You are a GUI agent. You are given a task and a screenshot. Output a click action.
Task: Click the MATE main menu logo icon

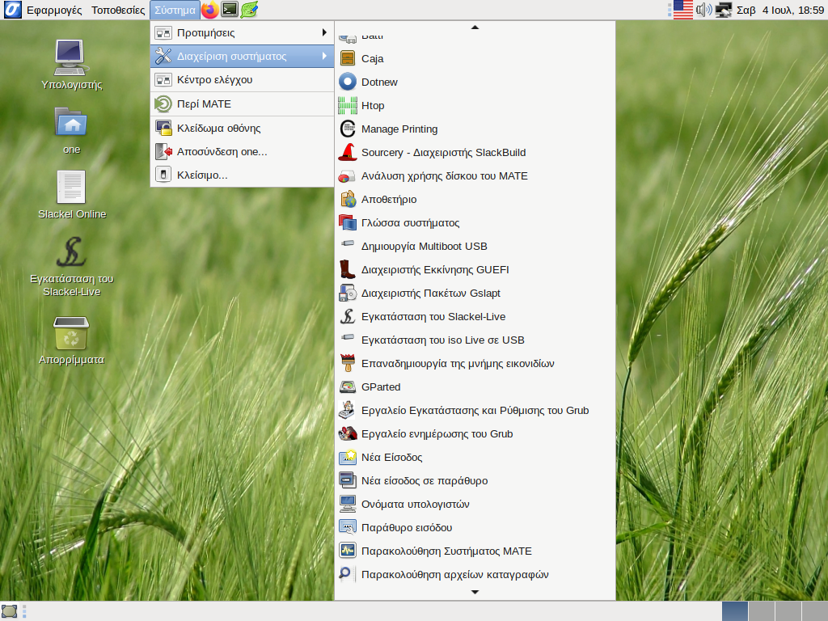coord(13,10)
